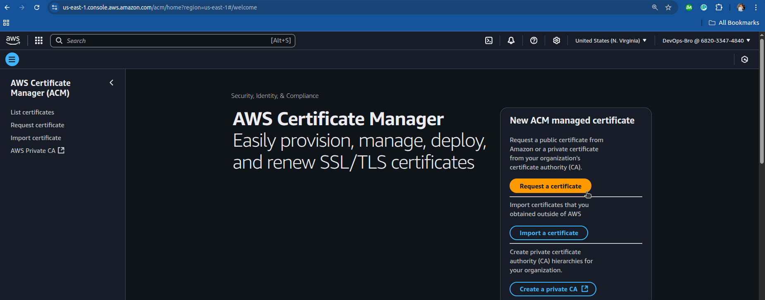Image resolution: width=765 pixels, height=300 pixels.
Task: Open the AWS services grid menu
Action: coord(39,40)
